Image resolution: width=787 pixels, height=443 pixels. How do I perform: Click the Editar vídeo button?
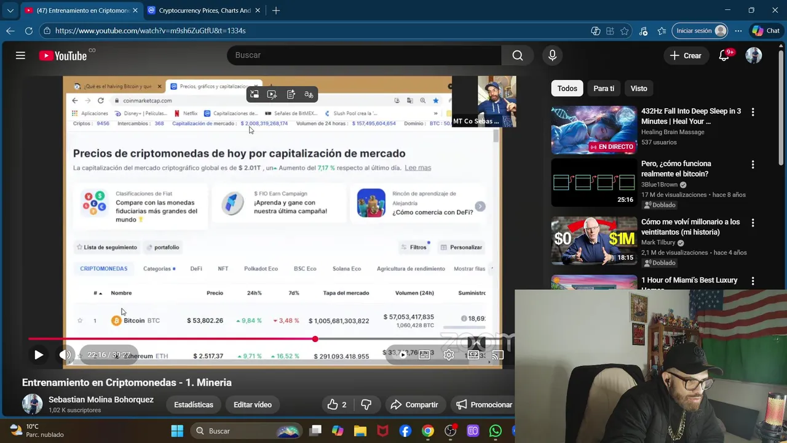point(253,404)
